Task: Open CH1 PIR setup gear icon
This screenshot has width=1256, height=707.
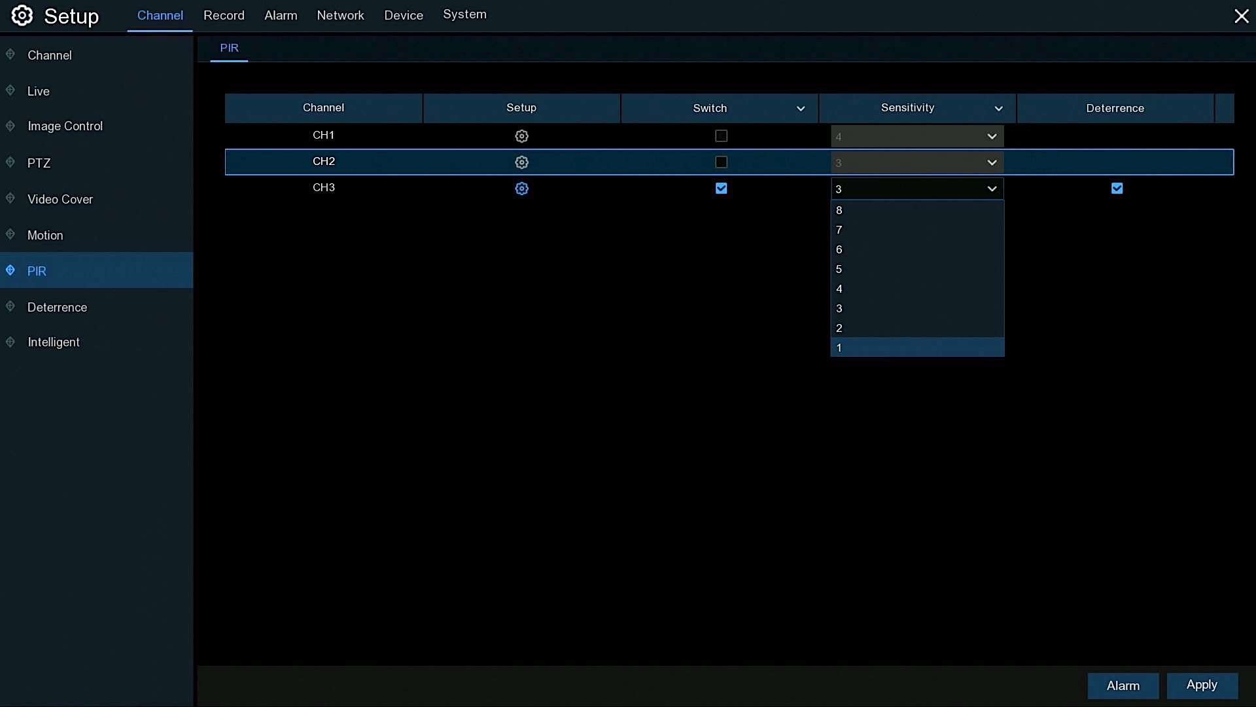Action: pyautogui.click(x=521, y=136)
